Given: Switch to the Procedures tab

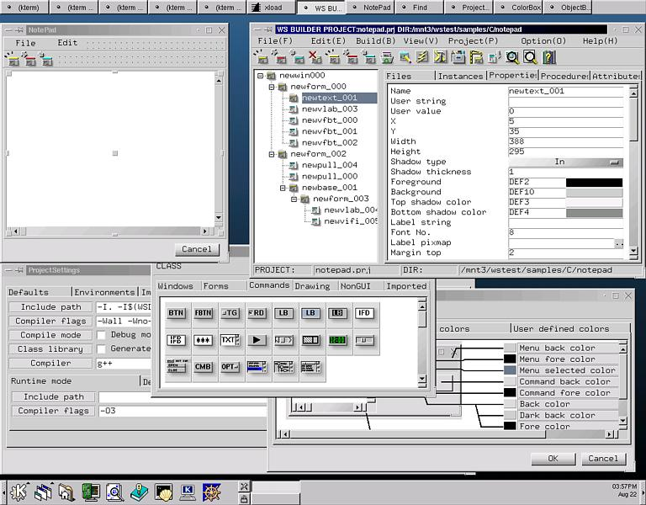Looking at the screenshot, I should click(x=564, y=76).
